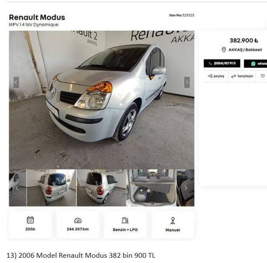267x263 pixels.
Task: Advance the thumbnail strip to the right
Action: click(x=186, y=188)
